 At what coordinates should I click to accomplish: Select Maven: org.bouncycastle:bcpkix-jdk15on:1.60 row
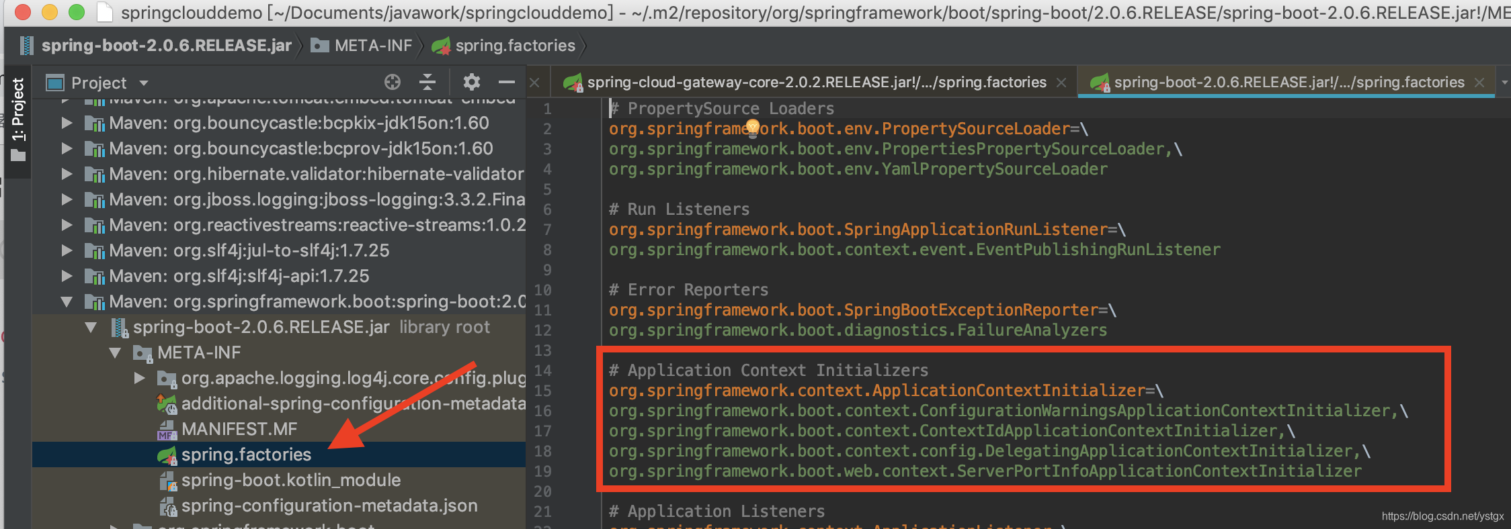pyautogui.click(x=279, y=123)
